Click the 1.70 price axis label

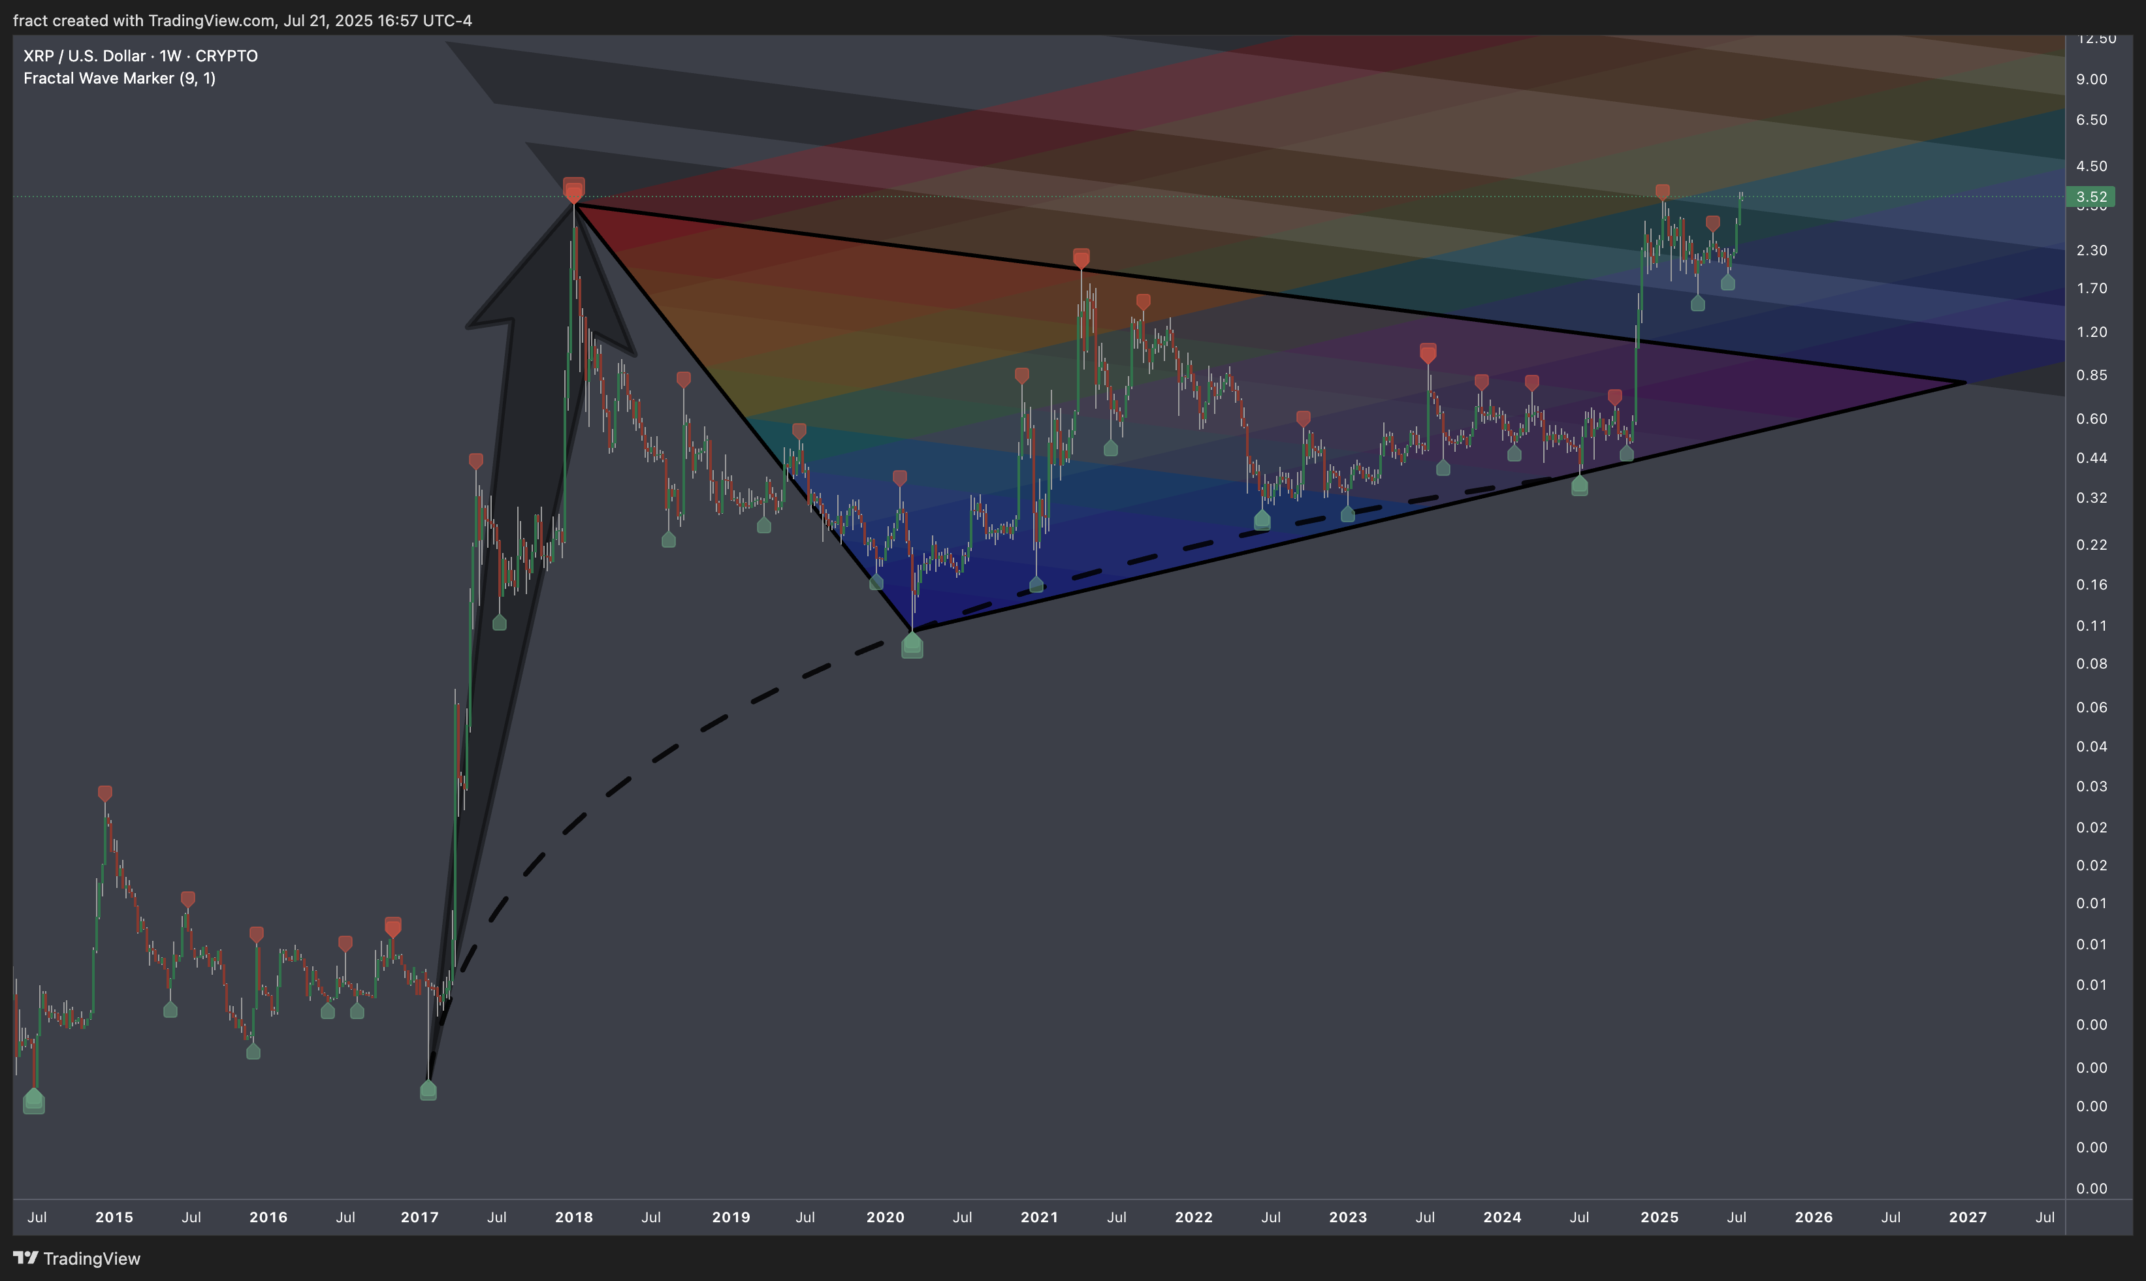(2090, 289)
